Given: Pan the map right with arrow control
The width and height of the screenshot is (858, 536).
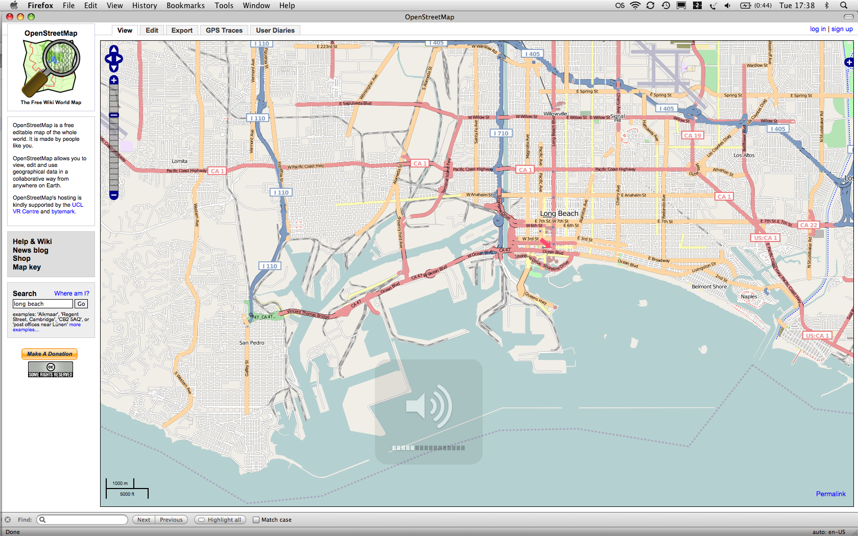Looking at the screenshot, I should point(120,59).
